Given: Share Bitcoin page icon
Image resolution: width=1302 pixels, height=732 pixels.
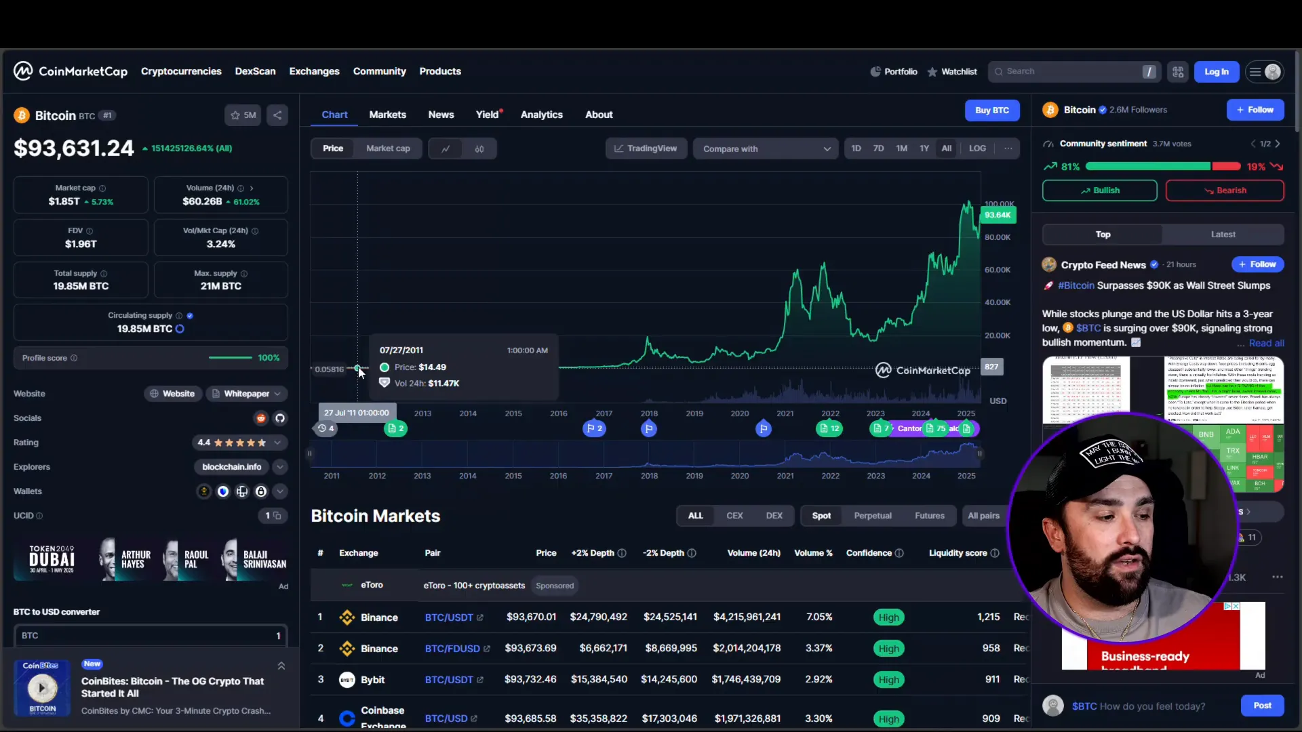Looking at the screenshot, I should point(277,115).
